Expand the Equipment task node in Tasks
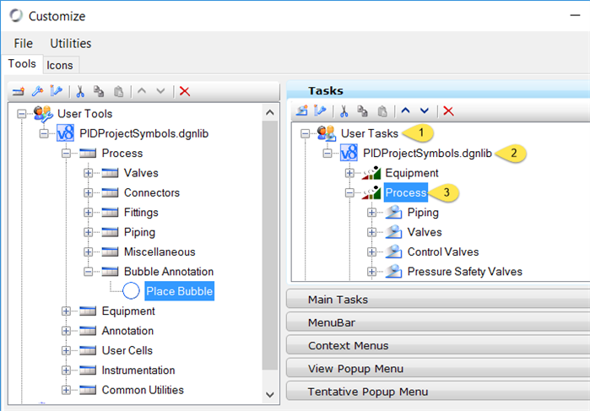 point(349,173)
